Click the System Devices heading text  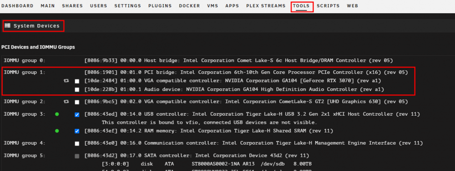coord(36,26)
